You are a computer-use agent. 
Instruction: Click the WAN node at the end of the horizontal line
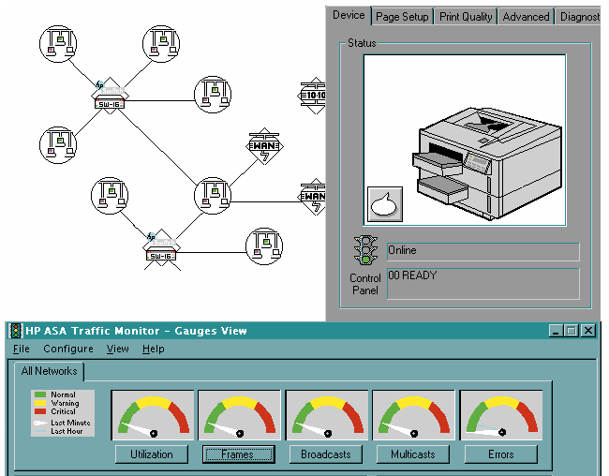pyautogui.click(x=313, y=197)
